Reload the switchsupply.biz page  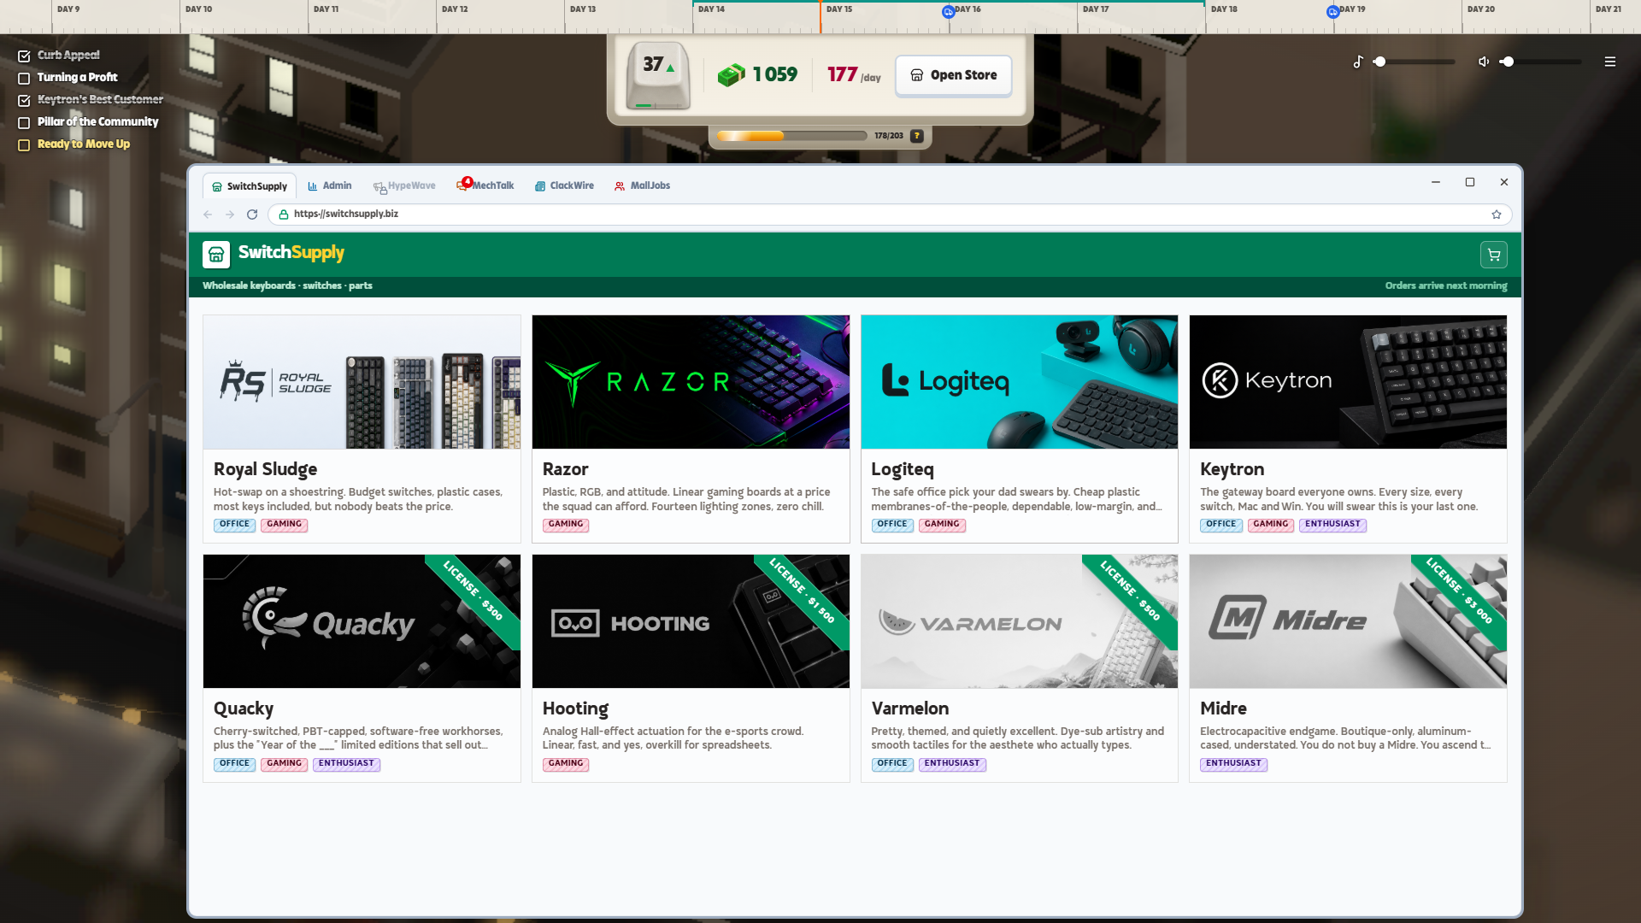point(252,215)
